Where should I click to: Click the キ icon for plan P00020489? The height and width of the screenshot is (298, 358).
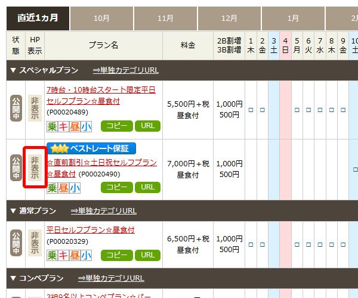tap(63, 126)
